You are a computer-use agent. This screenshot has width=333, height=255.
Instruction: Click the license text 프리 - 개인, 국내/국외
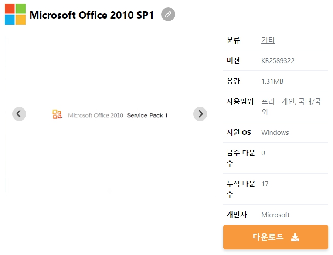[291, 107]
